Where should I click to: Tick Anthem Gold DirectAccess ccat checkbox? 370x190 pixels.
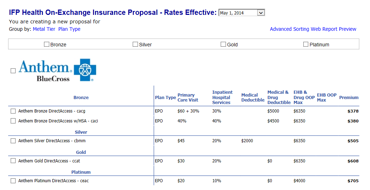point(13,161)
